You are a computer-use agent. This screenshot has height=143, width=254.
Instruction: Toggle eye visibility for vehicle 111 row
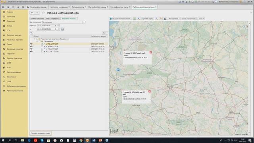pos(31,51)
